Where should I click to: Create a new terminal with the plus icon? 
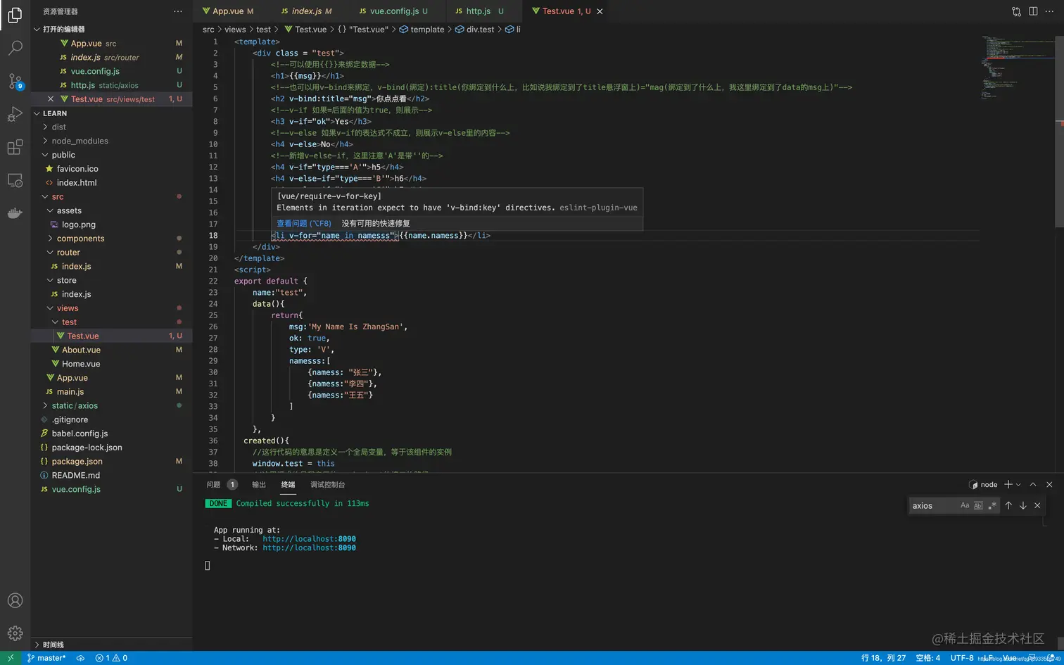coord(1008,484)
